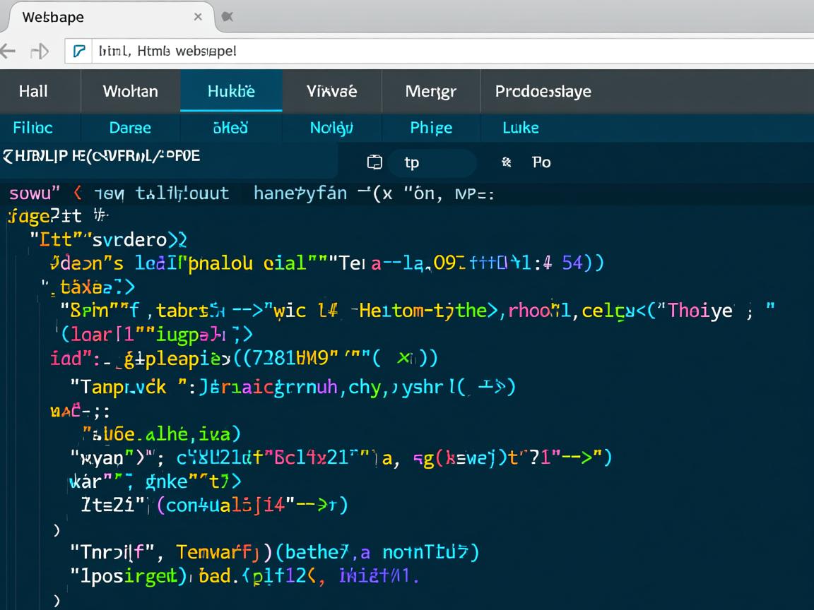Open the Hall tab
Screen dimensions: 814x610
pyautogui.click(x=33, y=91)
